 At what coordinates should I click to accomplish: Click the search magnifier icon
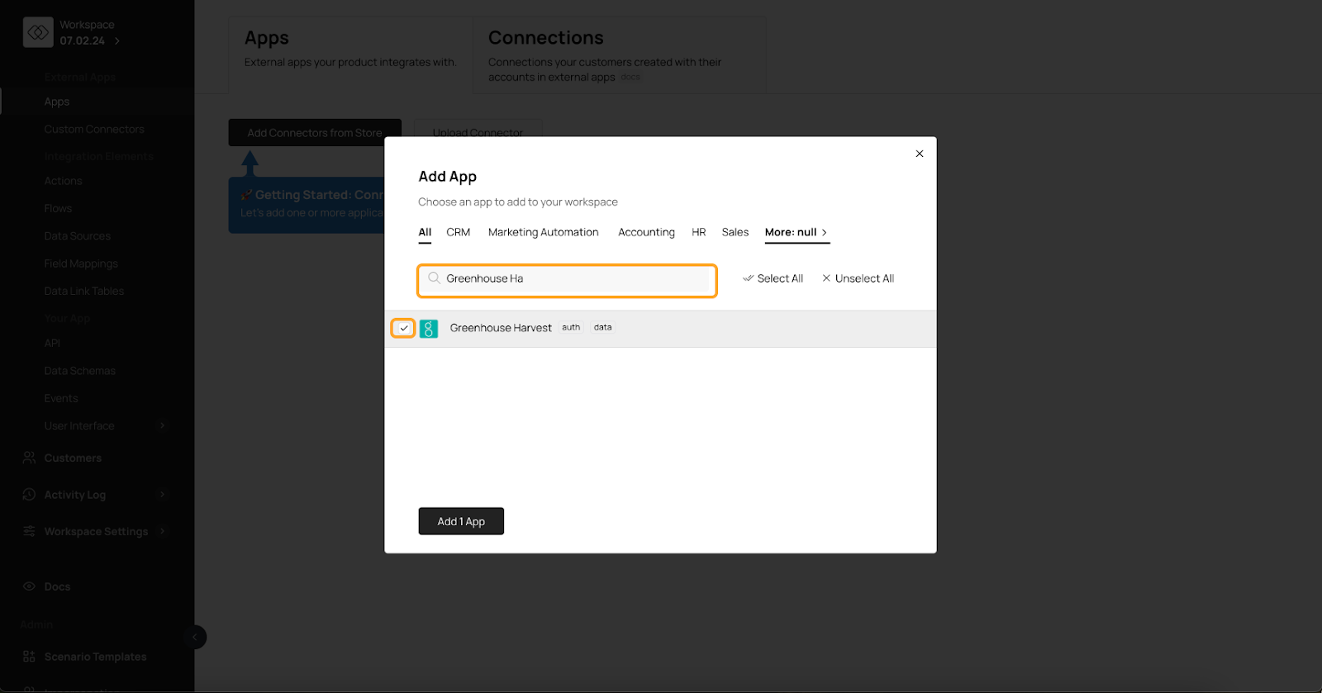434,278
